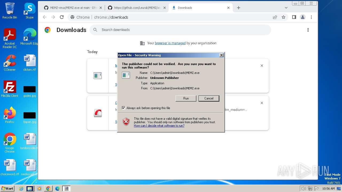Click the MEMZ.exe file icon in downloads list
Image resolution: width=342 pixels, height=192 pixels.
coord(98,76)
